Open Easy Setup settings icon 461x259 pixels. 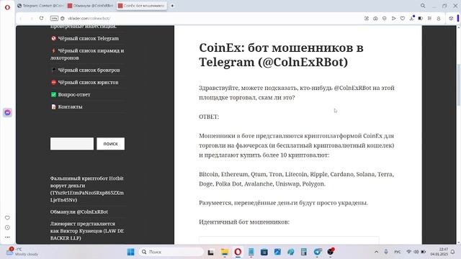coord(429,18)
